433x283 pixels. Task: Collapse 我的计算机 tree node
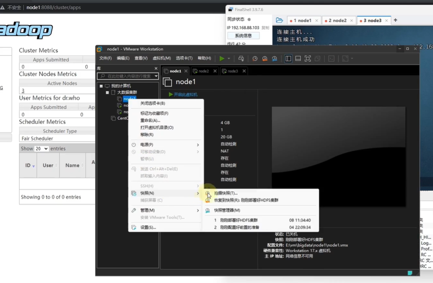point(101,86)
